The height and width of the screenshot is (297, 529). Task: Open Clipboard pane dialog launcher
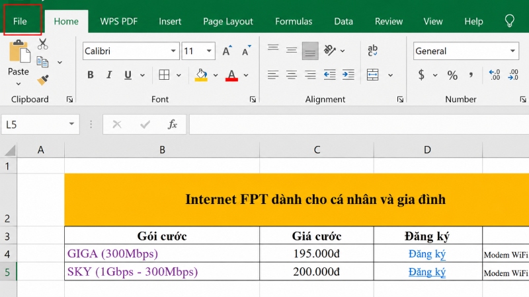(x=69, y=100)
